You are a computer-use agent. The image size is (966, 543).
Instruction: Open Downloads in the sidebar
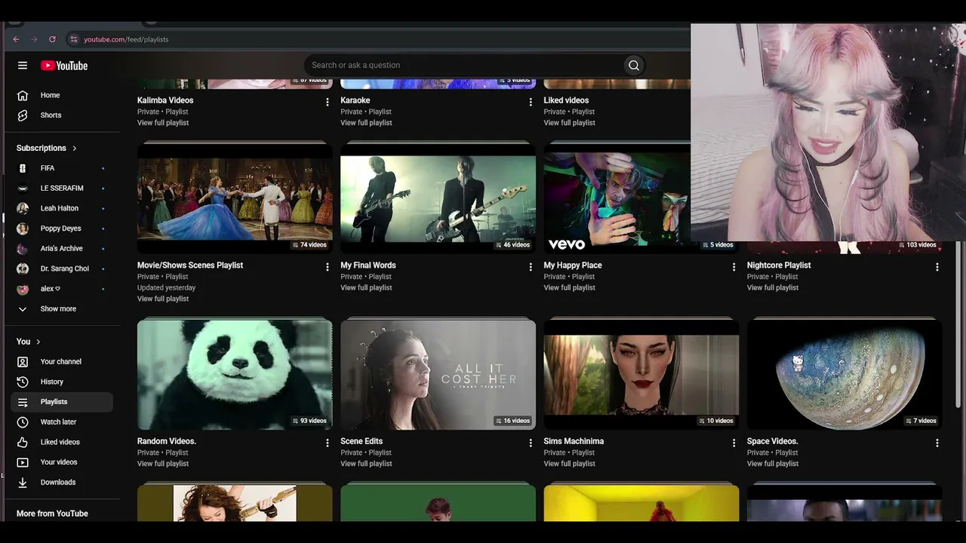tap(62, 483)
